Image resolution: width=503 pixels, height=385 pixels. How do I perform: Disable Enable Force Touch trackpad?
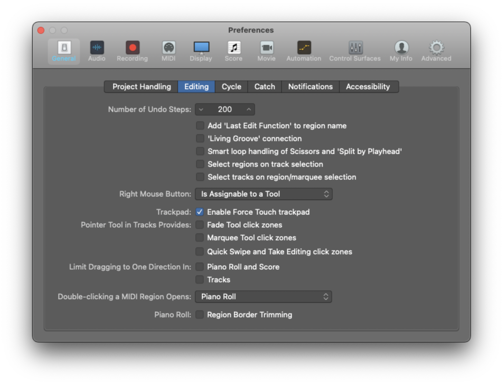coord(200,212)
